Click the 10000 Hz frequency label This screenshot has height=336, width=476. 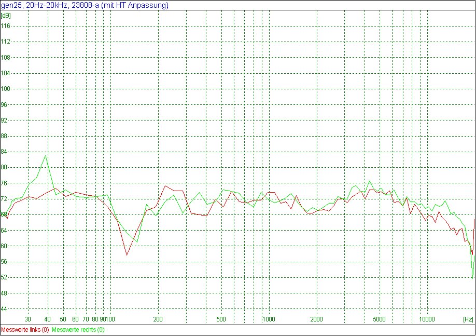[427, 319]
